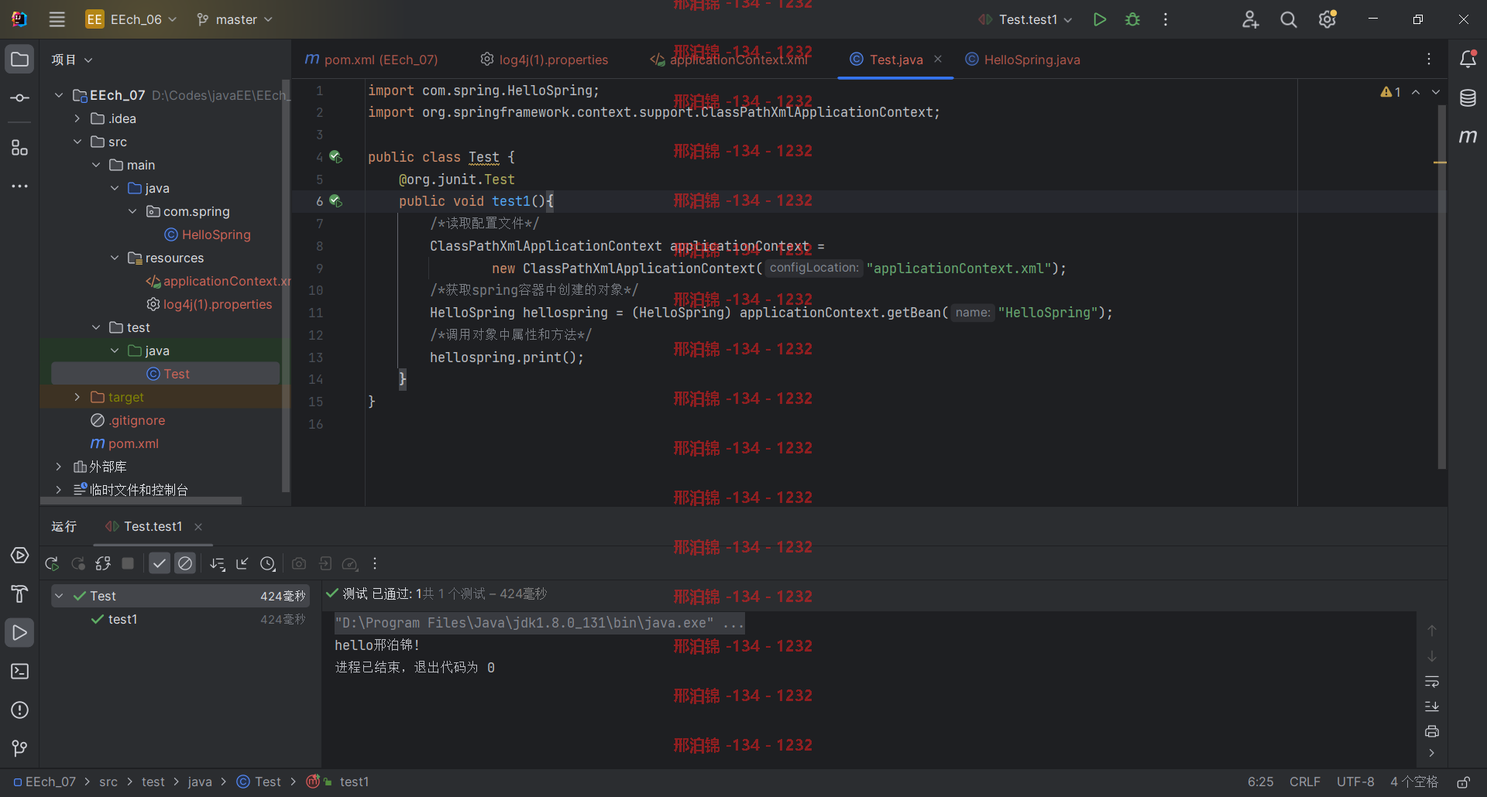Click the run gutter icon beside class Test

(x=335, y=156)
